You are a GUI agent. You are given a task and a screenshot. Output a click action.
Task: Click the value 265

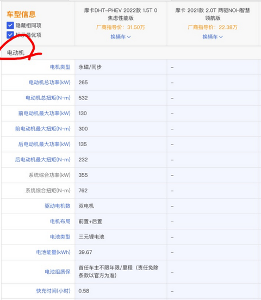point(83,83)
